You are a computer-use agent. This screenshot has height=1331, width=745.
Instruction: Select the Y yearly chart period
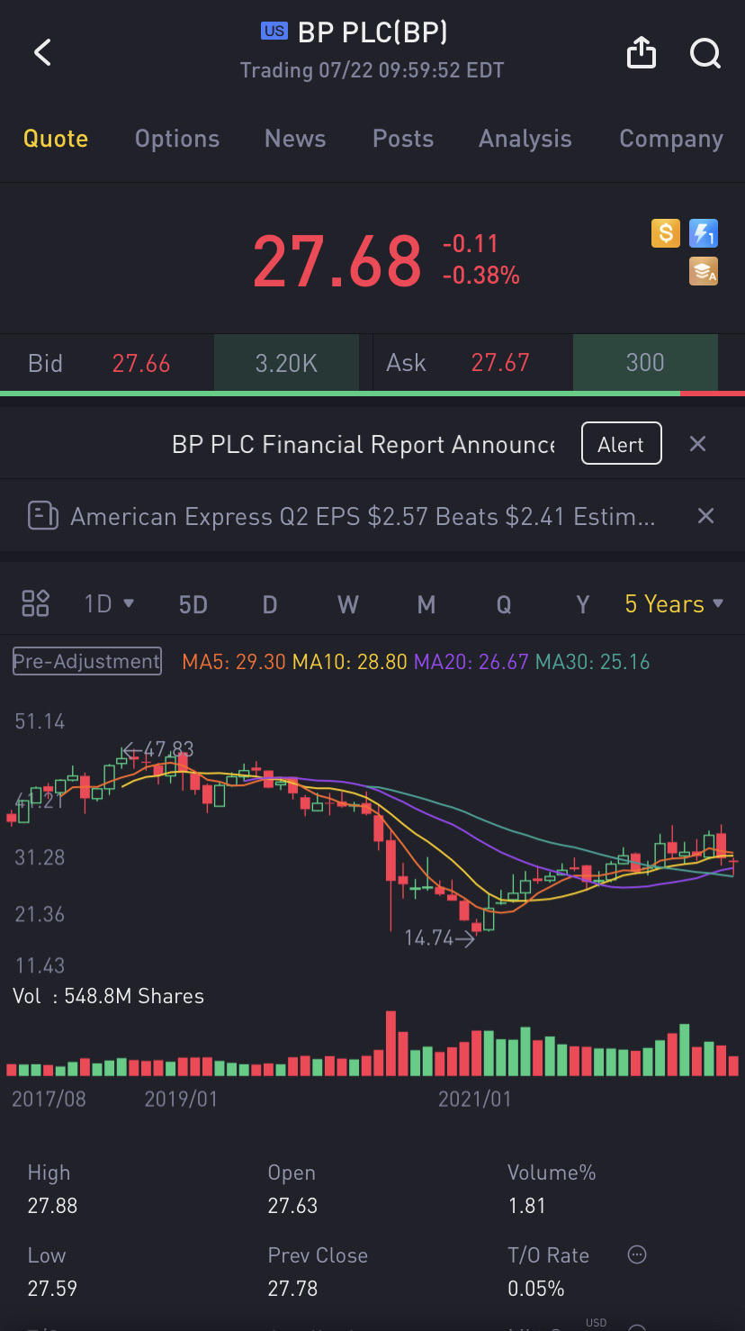(583, 604)
